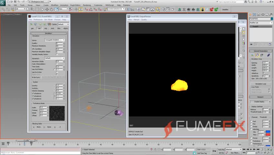Open the Create Selection Set dropdown
The height and width of the screenshot is (155, 274).
coord(116,9)
